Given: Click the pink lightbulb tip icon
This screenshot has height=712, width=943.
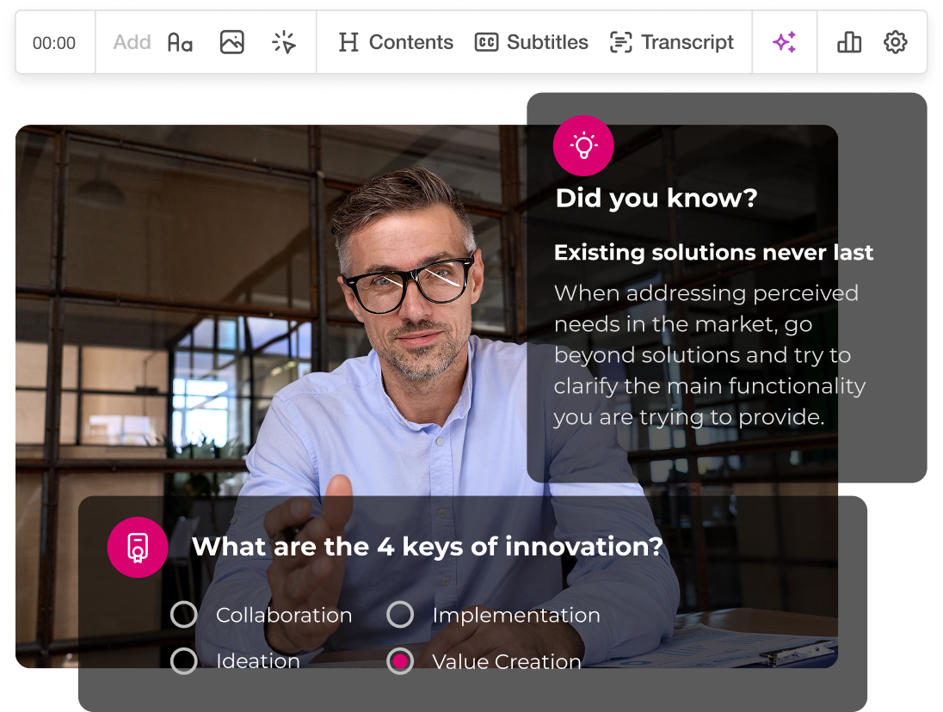Looking at the screenshot, I should click(583, 145).
